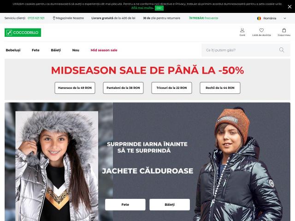The height and width of the screenshot is (221, 295).
Task: Click the search magnifier icon
Action: tap(282, 50)
